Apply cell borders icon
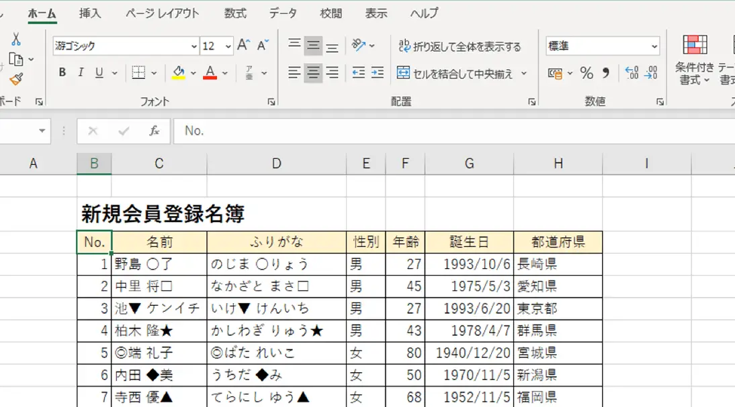This screenshot has height=407, width=735. coord(138,72)
